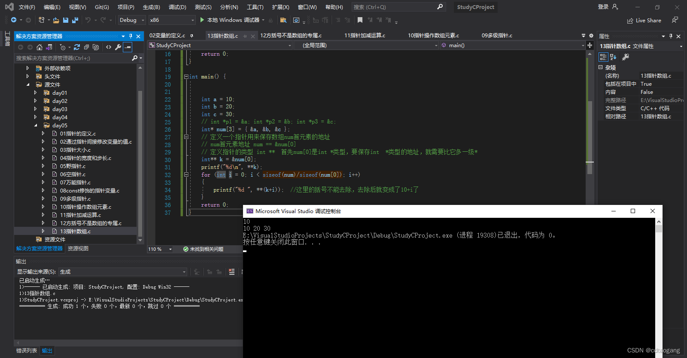687x358 pixels.
Task: Click the debug console scrollbar thumb
Action: [x=659, y=229]
